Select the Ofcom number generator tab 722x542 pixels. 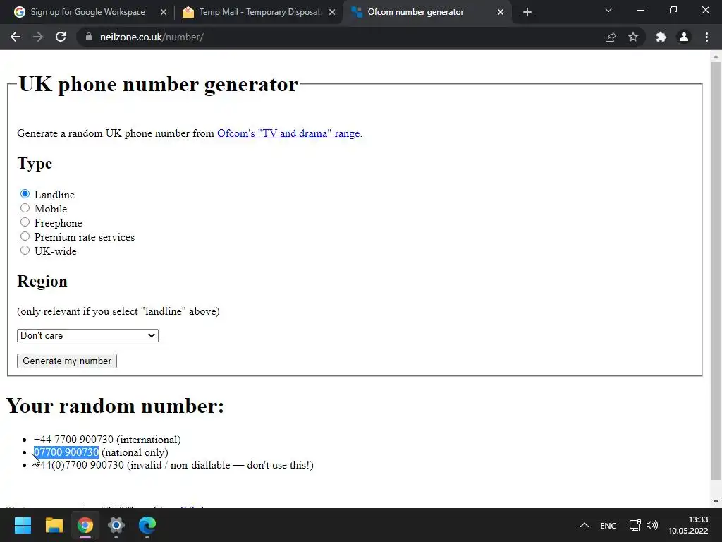coord(415,12)
